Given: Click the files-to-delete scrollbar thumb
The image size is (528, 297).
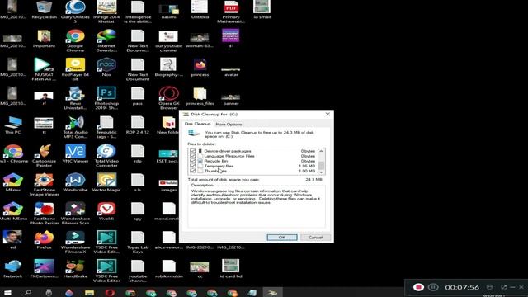Looking at the screenshot, I should [x=321, y=165].
